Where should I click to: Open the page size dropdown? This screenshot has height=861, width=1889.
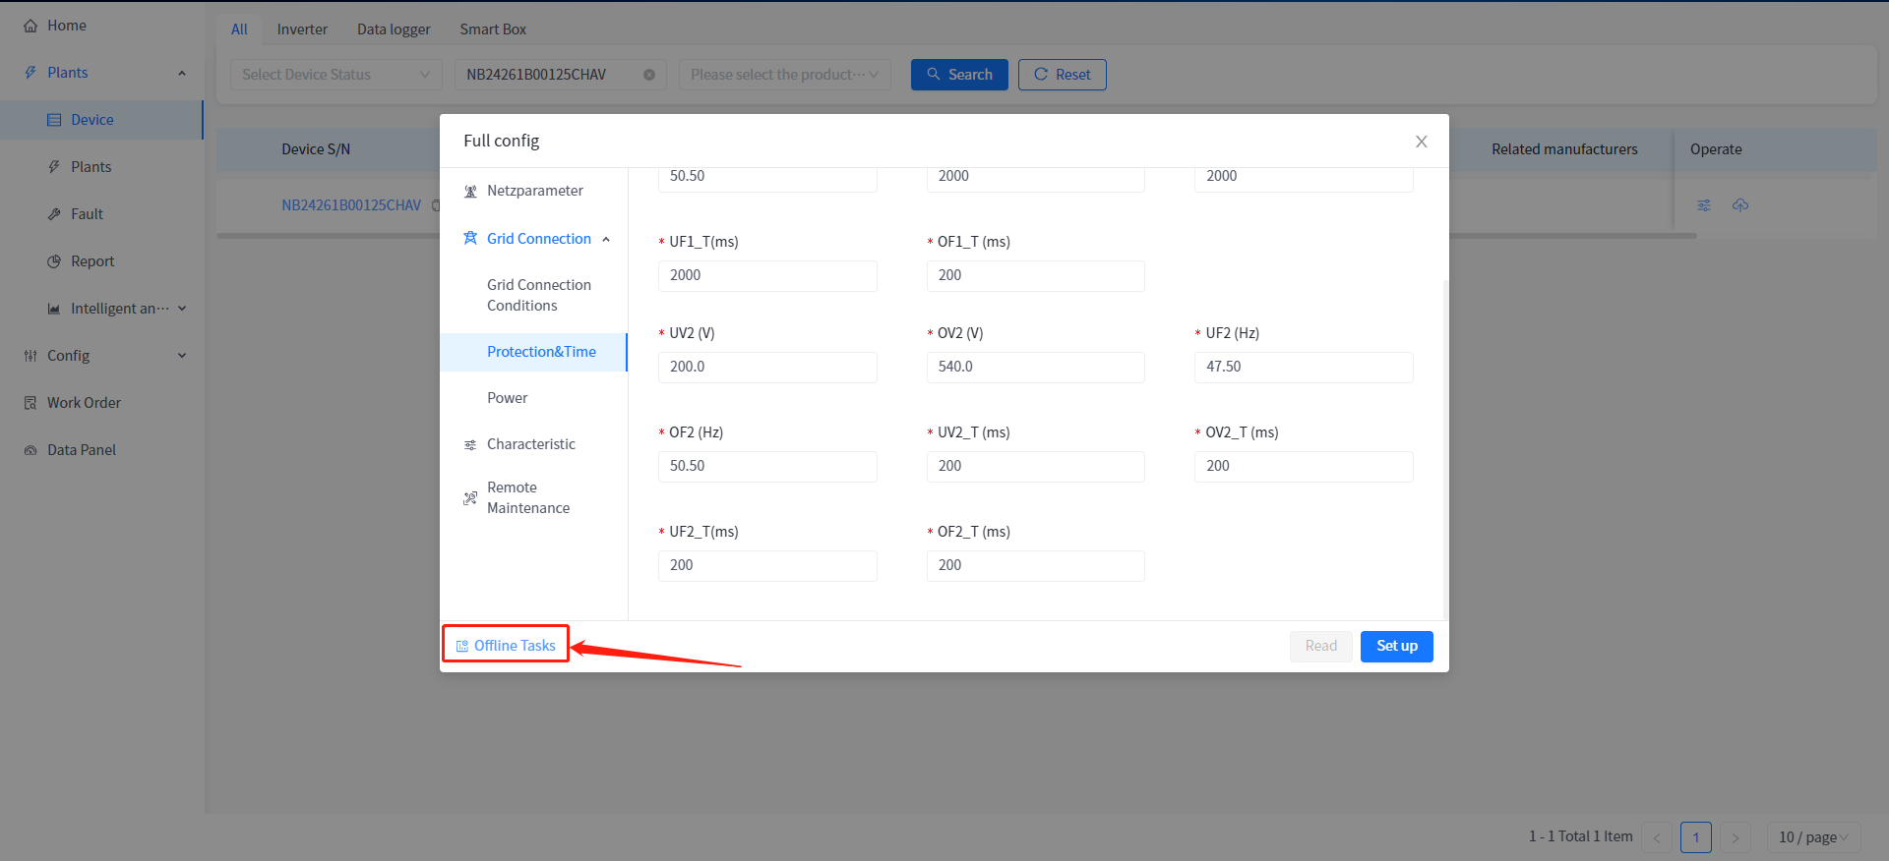coord(1812,837)
